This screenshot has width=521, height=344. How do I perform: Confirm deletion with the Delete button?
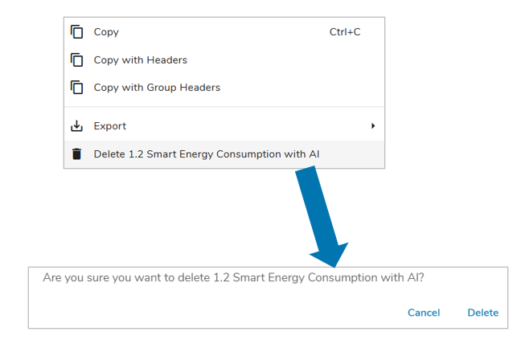point(482,313)
